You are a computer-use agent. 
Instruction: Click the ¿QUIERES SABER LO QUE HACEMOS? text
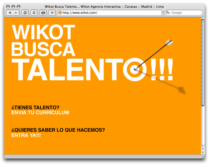(58, 130)
